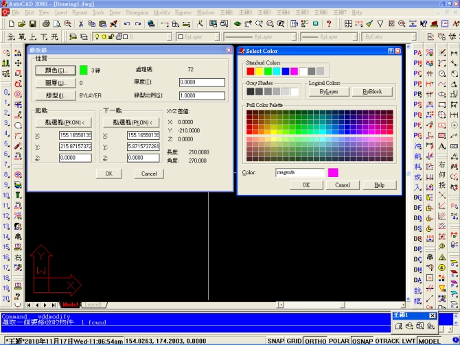Click the Text 'A' tool icon
This screenshot has height=345, width=460.
pos(442,145)
